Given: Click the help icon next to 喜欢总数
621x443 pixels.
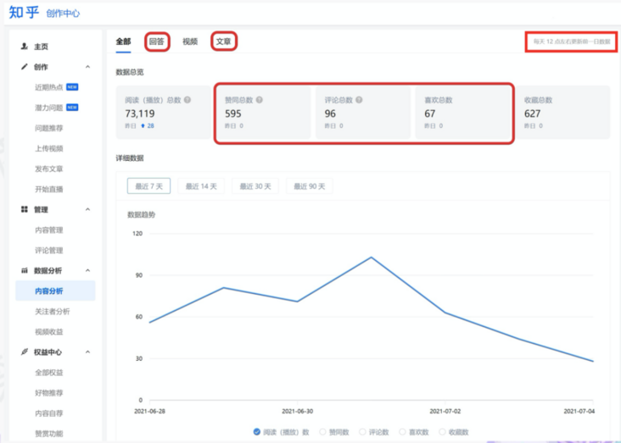Looking at the screenshot, I should point(459,100).
